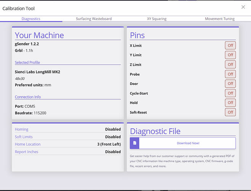Click the 48x30 machine size text
Viewport: 251px width, 191px height.
[x=20, y=79]
